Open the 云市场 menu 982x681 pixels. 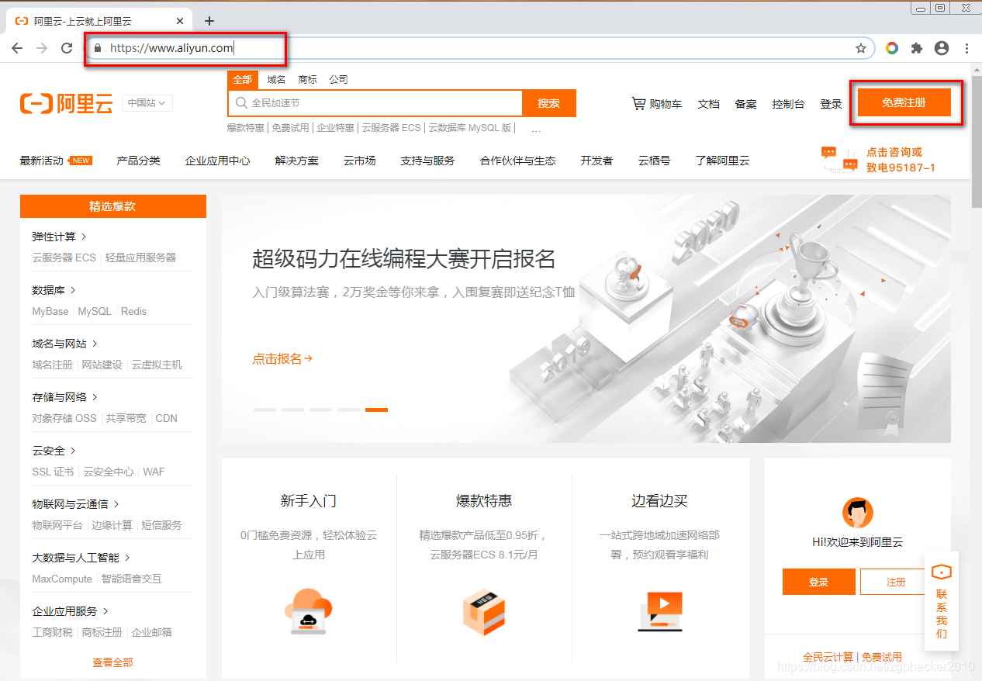[360, 161]
